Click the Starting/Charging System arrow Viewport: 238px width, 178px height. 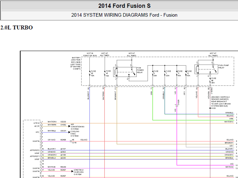tap(72, 171)
